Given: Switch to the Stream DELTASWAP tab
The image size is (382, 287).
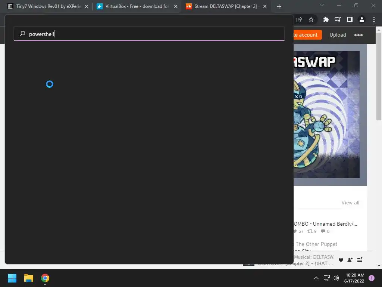Looking at the screenshot, I should [x=226, y=6].
